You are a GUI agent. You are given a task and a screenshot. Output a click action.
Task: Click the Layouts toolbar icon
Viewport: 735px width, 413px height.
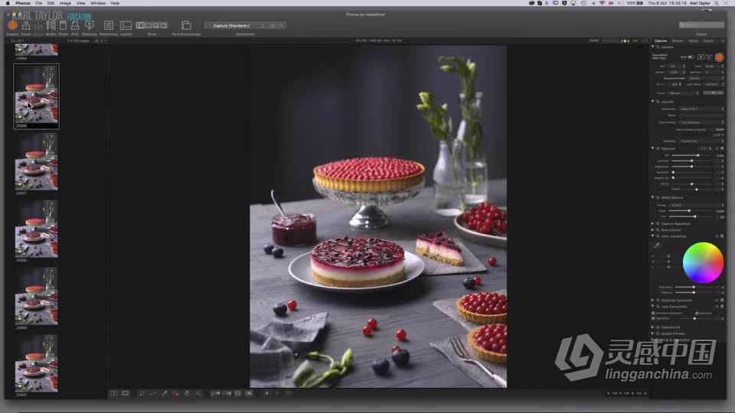(x=126, y=25)
